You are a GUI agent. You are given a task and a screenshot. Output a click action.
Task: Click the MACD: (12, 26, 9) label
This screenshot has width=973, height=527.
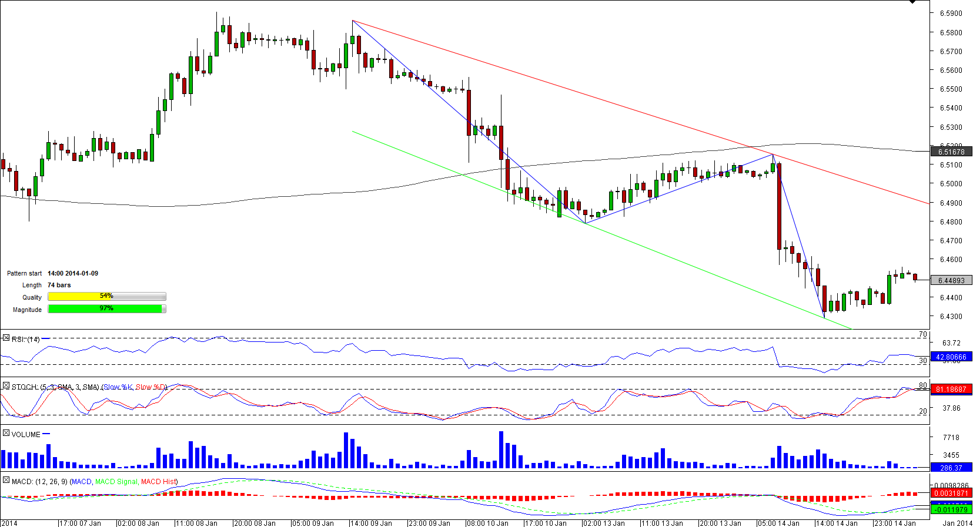click(x=39, y=482)
